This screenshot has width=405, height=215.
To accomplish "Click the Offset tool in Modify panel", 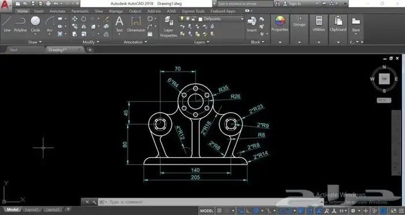I will coord(106,34).
